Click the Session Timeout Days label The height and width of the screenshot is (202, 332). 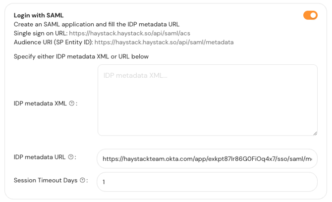click(x=46, y=180)
